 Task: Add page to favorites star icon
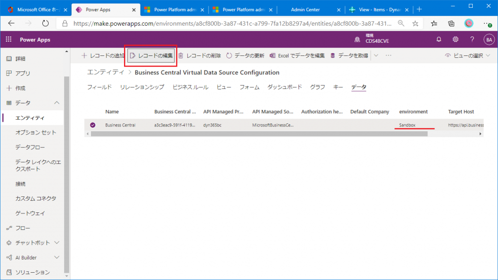pos(415,23)
